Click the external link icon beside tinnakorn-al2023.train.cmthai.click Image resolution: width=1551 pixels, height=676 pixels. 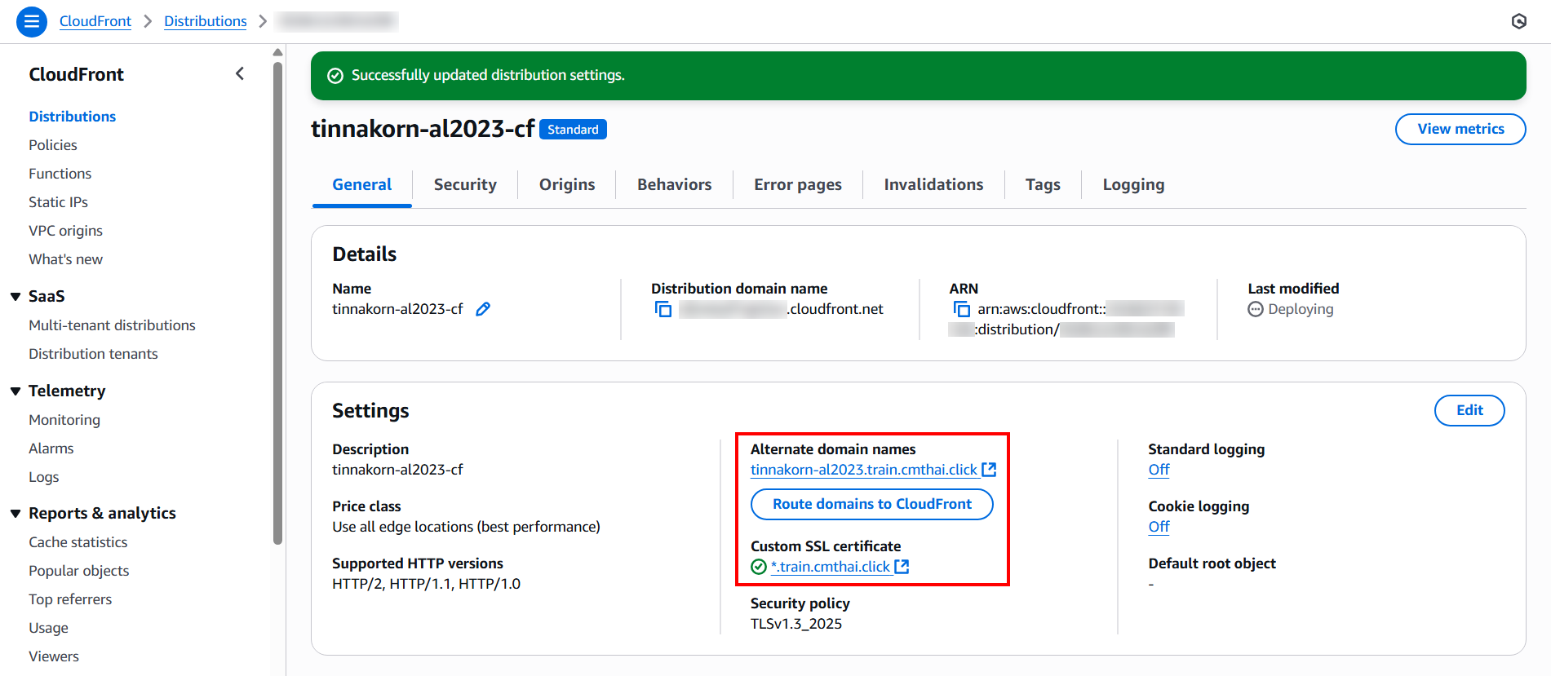click(x=989, y=470)
